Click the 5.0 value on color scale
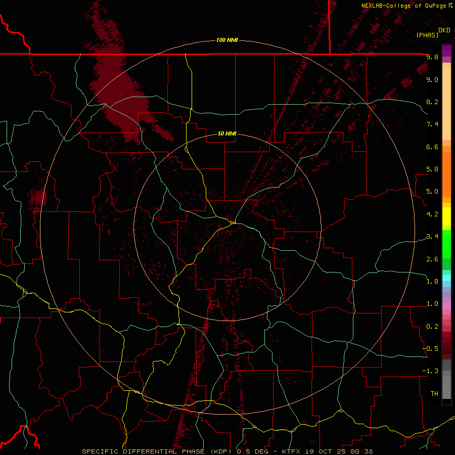455x455 pixels. (432, 192)
